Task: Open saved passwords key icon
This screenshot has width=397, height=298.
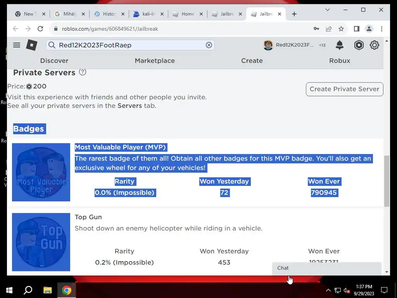Action: pyautogui.click(x=316, y=29)
